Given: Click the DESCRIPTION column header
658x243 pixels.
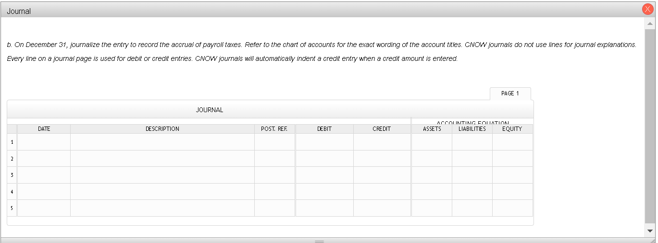Looking at the screenshot, I should point(162,129).
